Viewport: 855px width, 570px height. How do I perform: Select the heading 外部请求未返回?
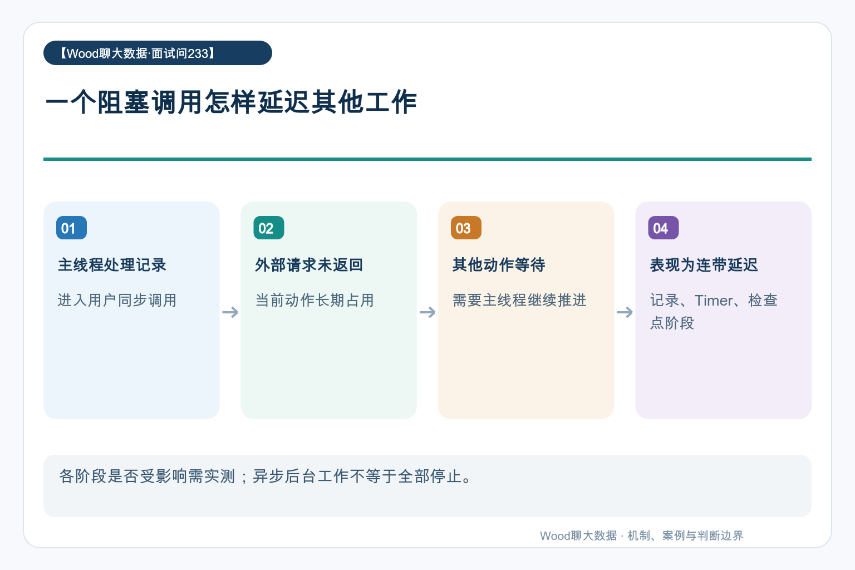[309, 265]
